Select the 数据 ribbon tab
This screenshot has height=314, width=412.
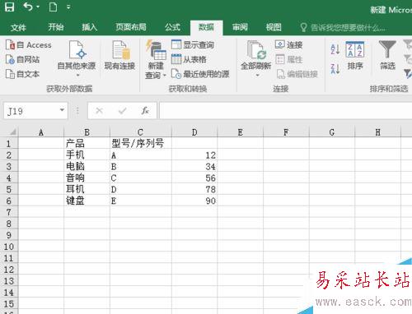206,27
